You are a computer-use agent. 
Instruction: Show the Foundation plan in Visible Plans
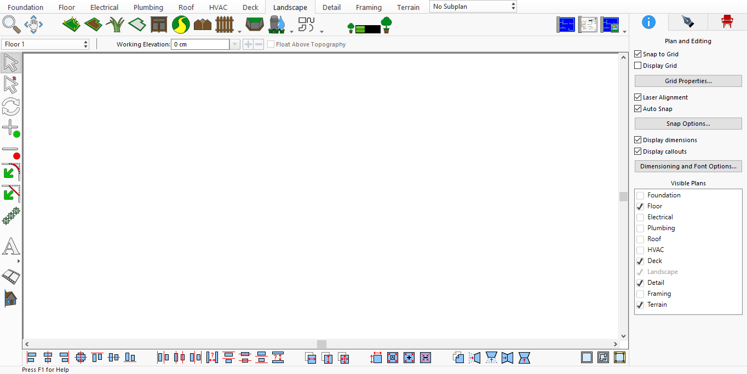coord(640,195)
